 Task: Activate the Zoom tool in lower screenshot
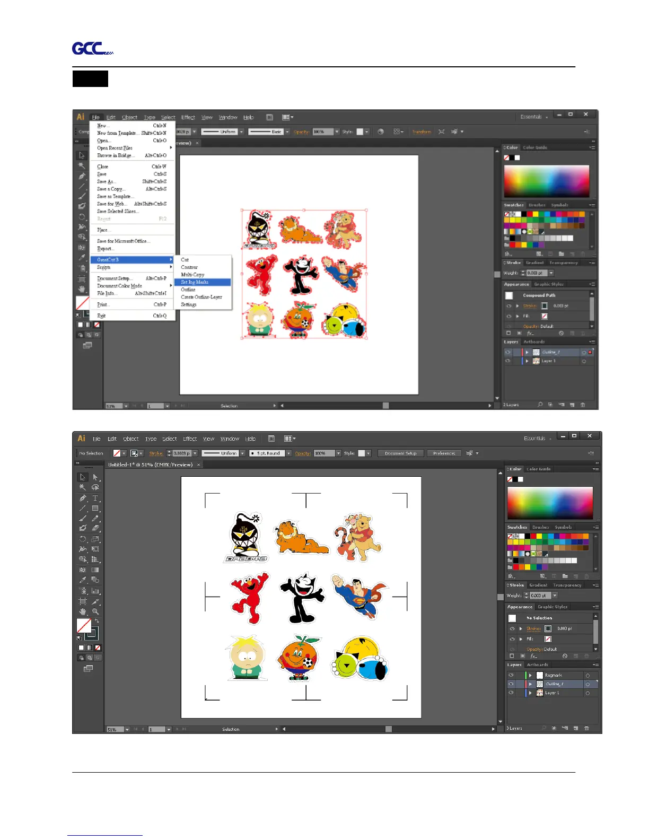coord(95,611)
